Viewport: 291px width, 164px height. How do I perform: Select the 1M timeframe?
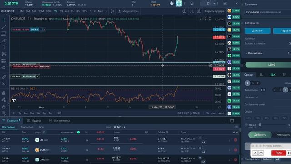[21, 11]
